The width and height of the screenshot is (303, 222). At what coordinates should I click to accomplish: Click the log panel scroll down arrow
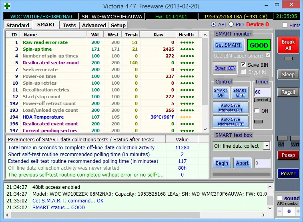tap(270, 208)
